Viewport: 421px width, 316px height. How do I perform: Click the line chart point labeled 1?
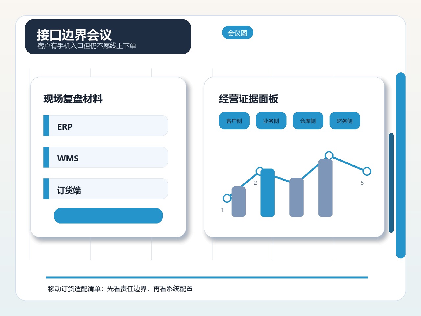227,198
